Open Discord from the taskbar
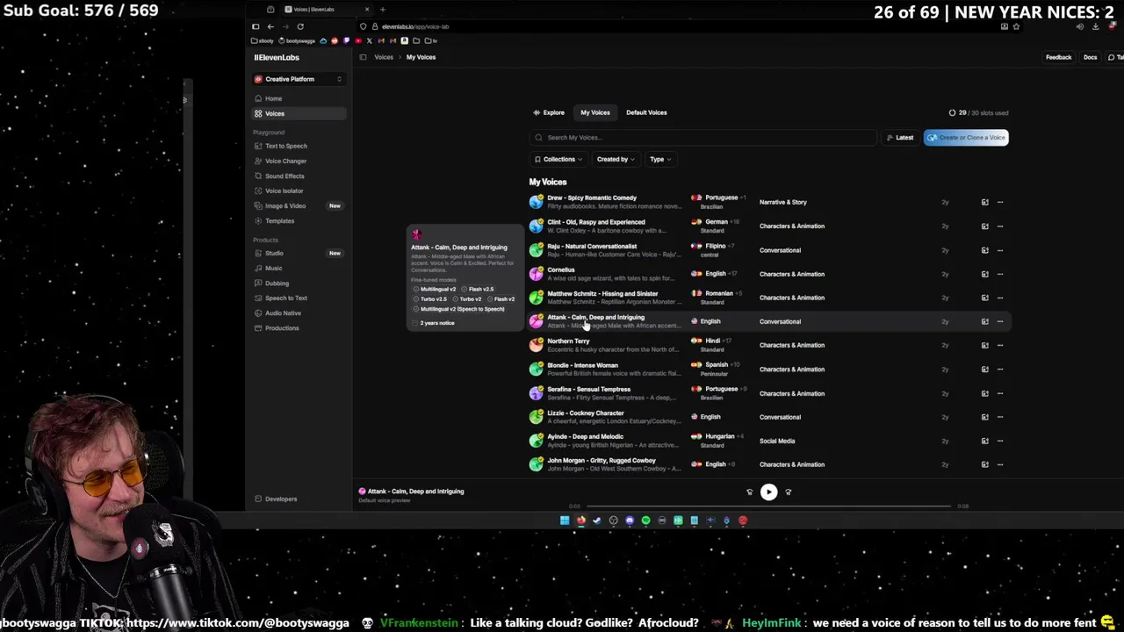Viewport: 1124px width, 632px height. click(630, 521)
